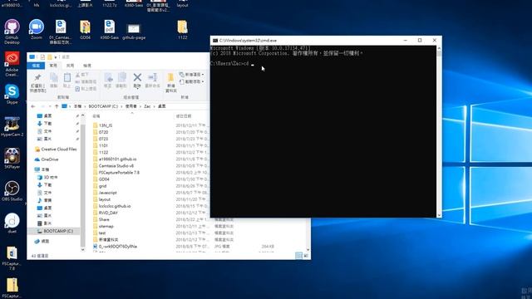Click the Up arrow in Explorer navigation
The width and height of the screenshot is (532, 299).
coord(57,106)
